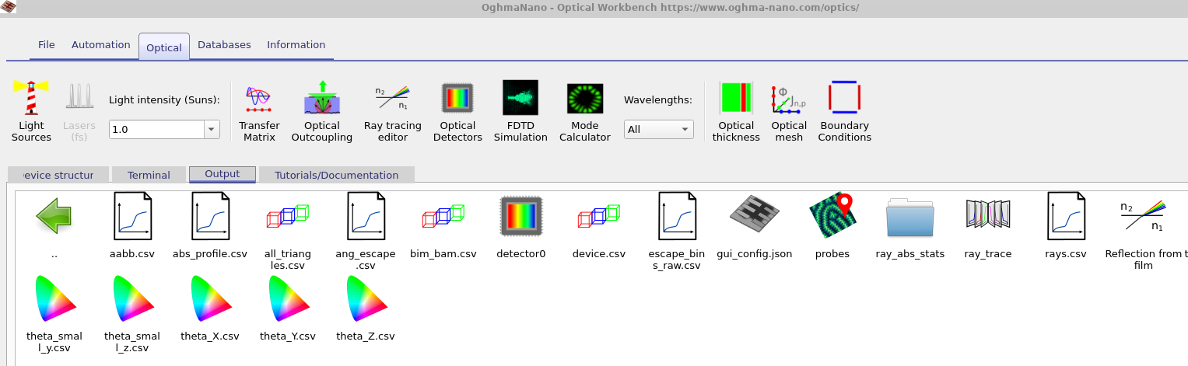Click the Light intensity value field
Screen dimensions: 1188x366
(x=156, y=130)
